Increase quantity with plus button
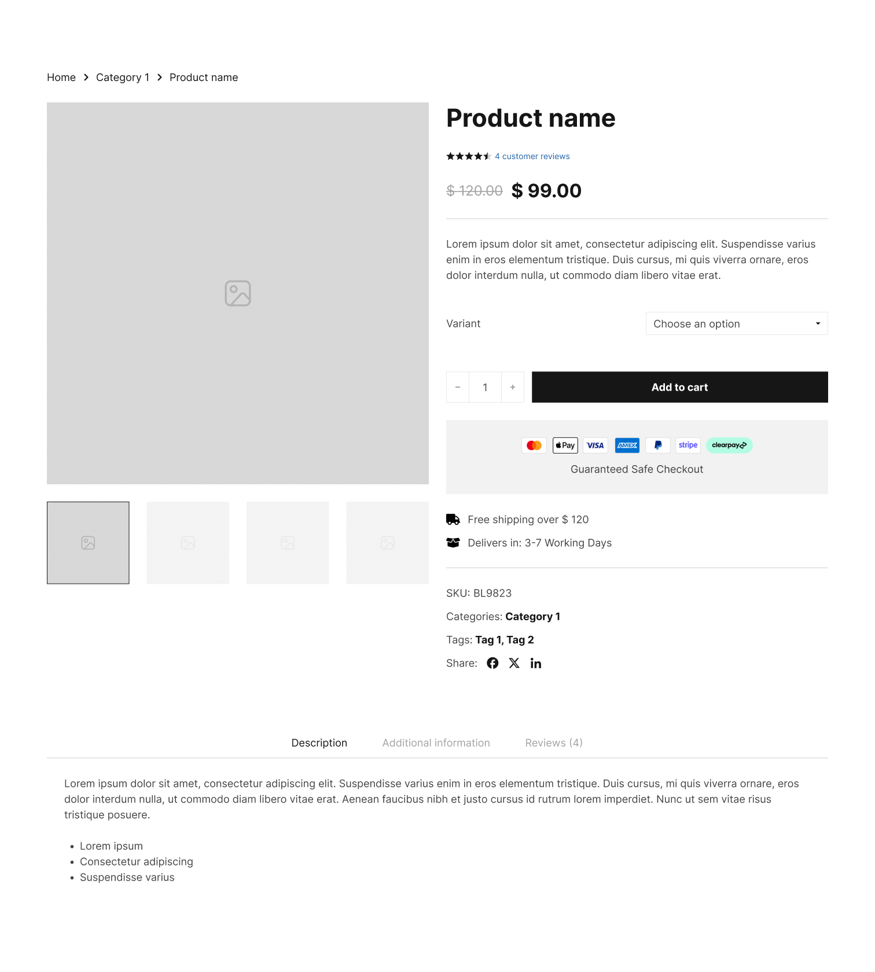The width and height of the screenshot is (875, 972). tap(513, 387)
